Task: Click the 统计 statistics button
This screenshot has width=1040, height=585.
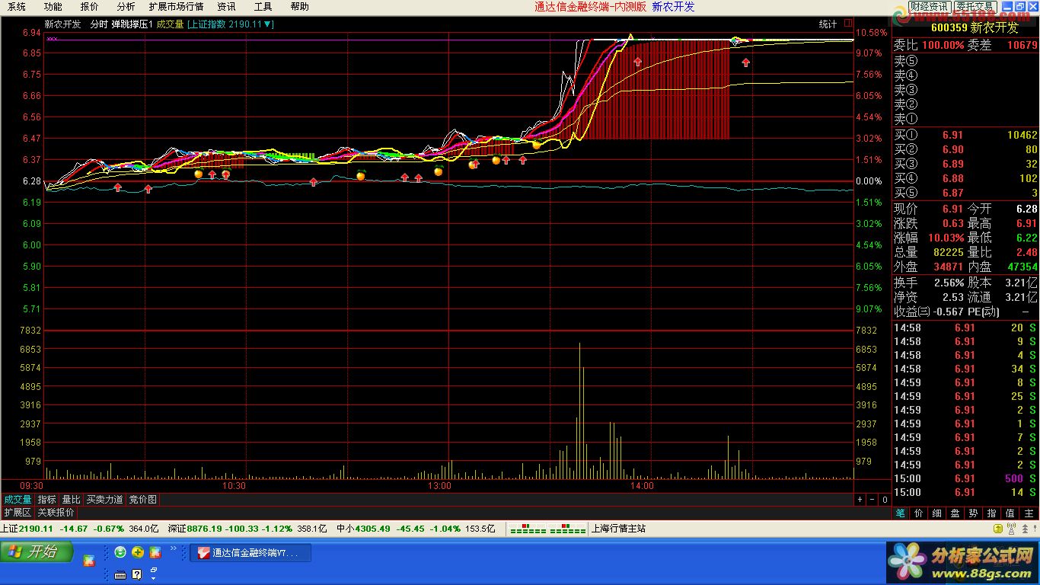Action: pyautogui.click(x=828, y=24)
